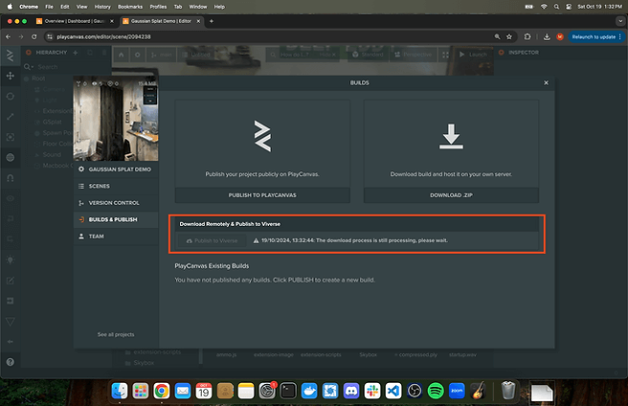Click the Publish to Viverse button
This screenshot has width=628, height=406.
(x=210, y=240)
